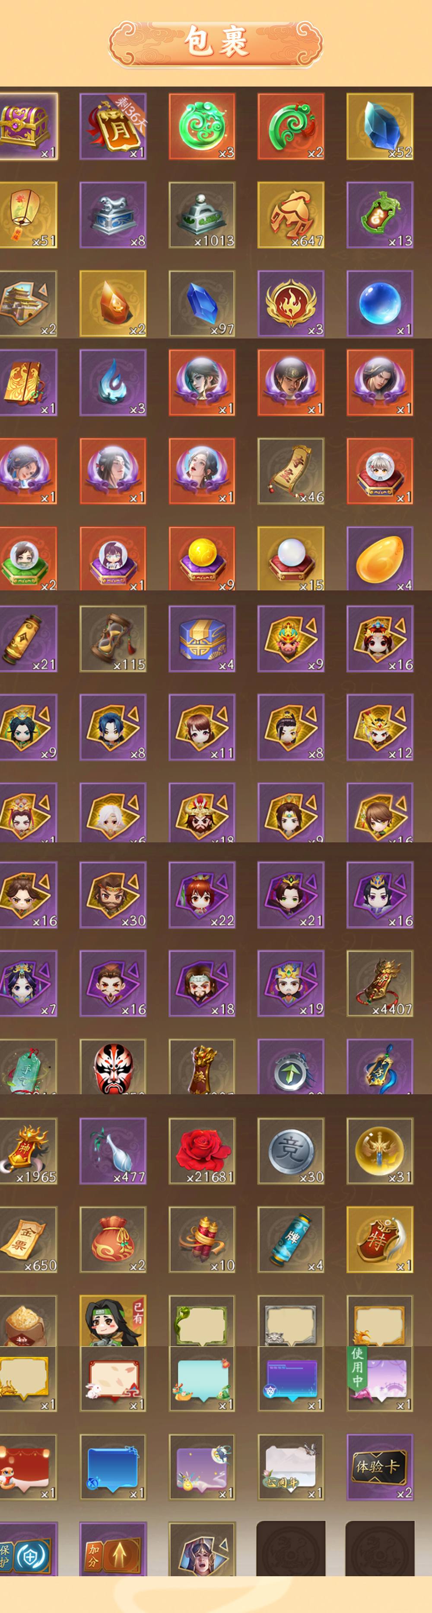Tap the chat bubble marked 使用中
Screen dimensions: 432x1613
point(380,1378)
